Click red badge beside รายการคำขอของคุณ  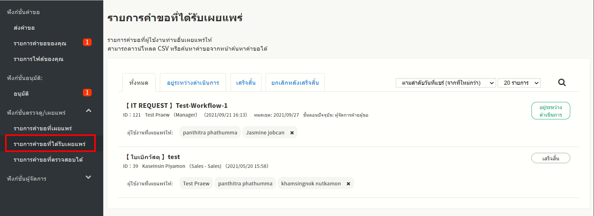coord(87,42)
